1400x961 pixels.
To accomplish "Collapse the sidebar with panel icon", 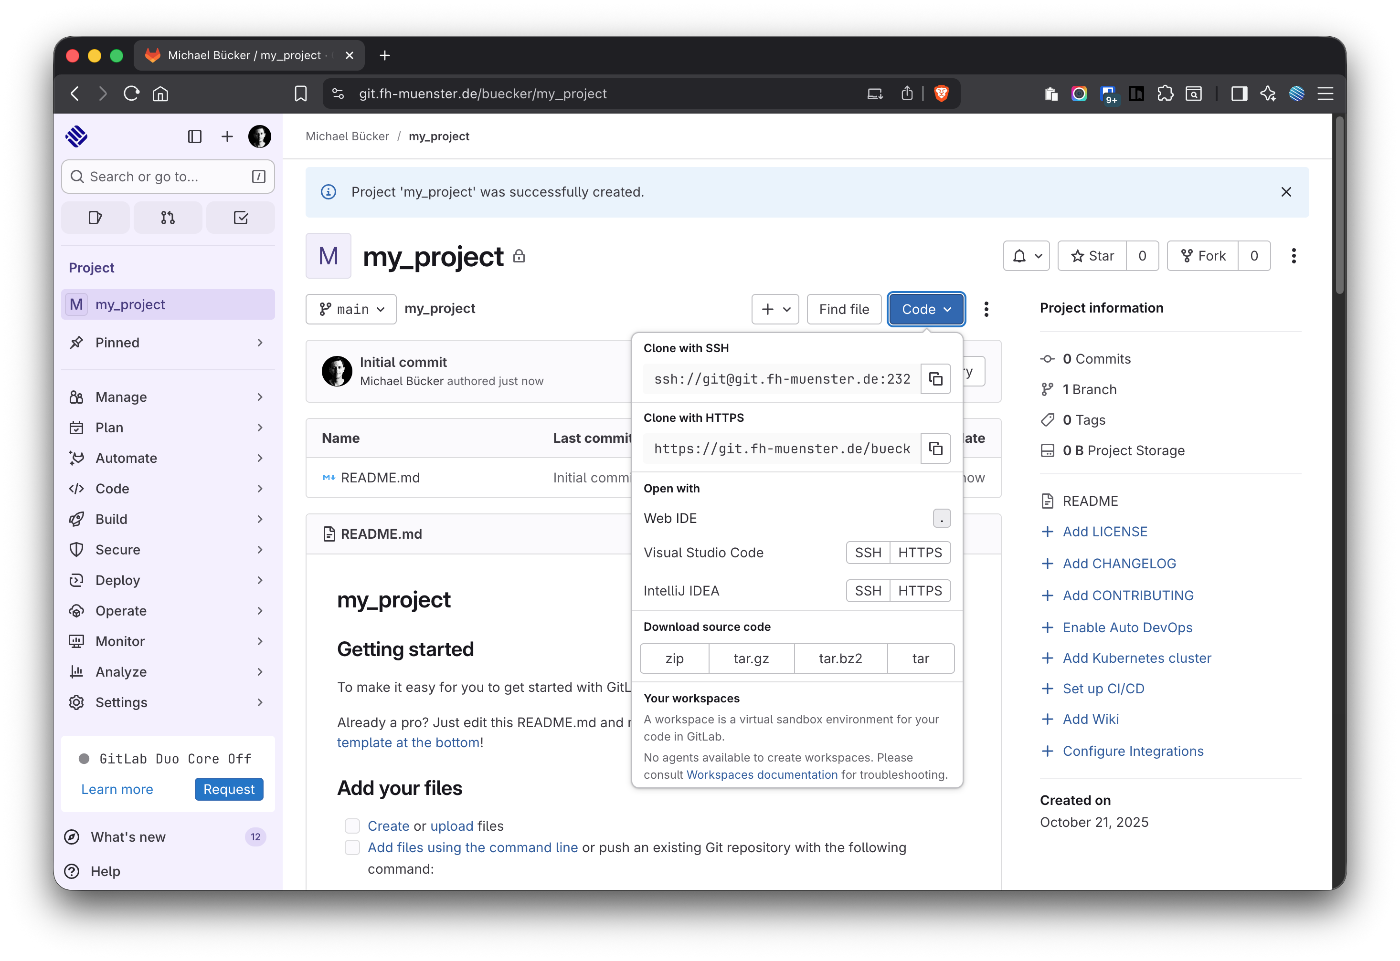I will (x=195, y=136).
